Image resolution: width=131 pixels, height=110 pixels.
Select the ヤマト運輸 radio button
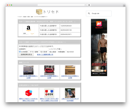click(x=29, y=52)
